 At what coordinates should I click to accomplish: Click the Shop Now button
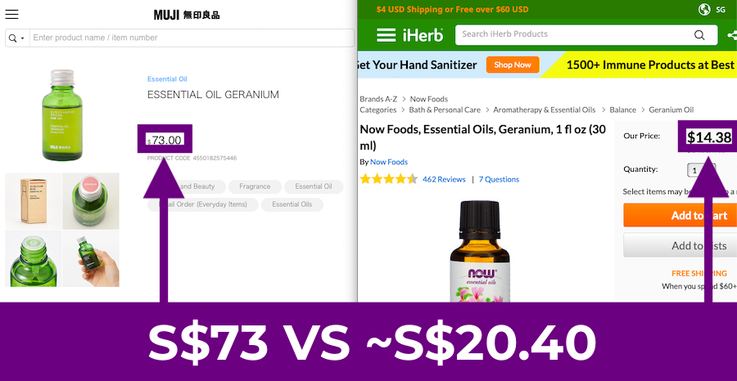pyautogui.click(x=513, y=65)
